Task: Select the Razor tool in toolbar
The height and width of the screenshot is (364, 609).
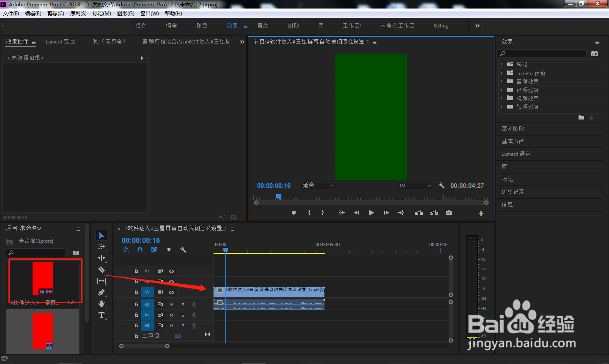Action: (101, 269)
